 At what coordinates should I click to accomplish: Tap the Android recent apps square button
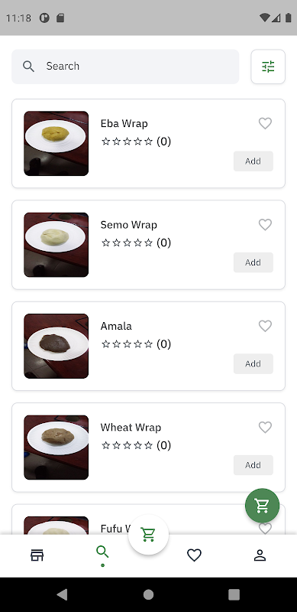[x=234, y=594]
